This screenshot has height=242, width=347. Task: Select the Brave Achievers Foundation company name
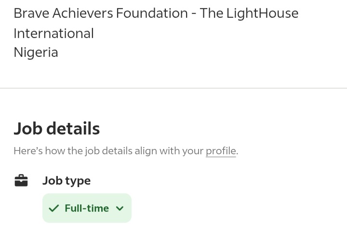coord(156,23)
